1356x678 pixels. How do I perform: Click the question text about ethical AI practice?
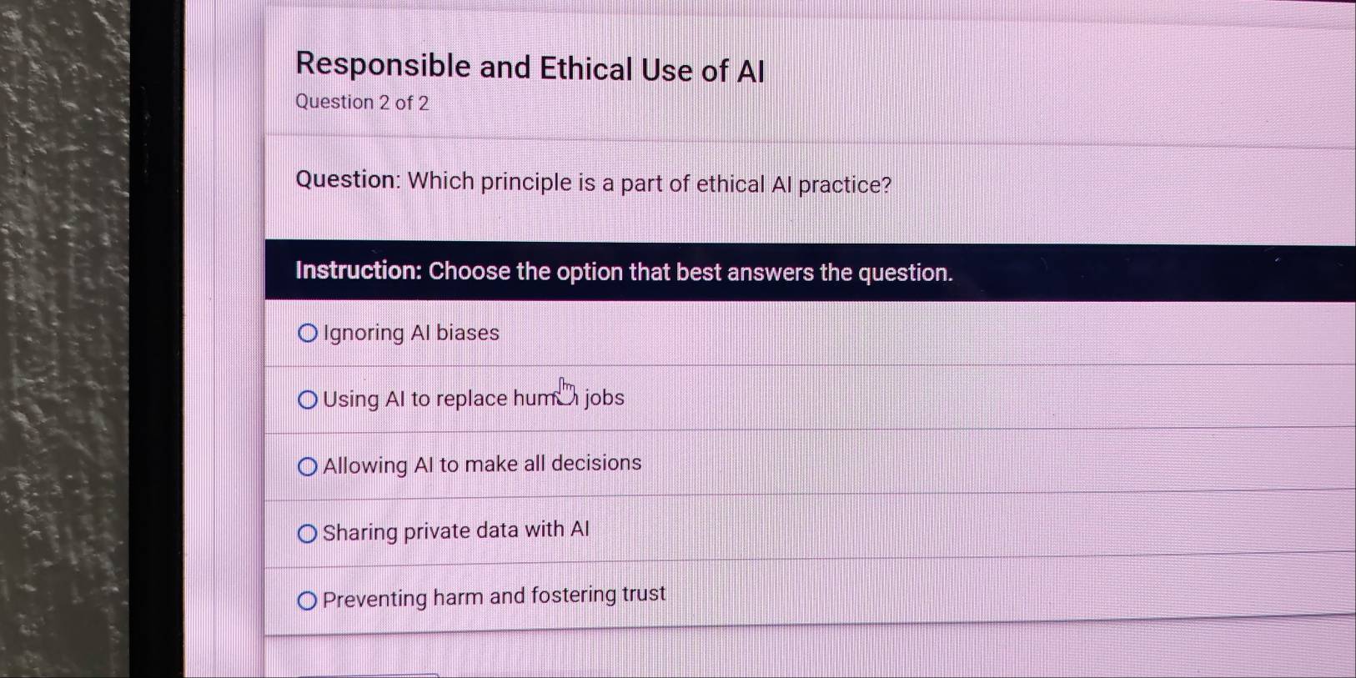(x=649, y=183)
